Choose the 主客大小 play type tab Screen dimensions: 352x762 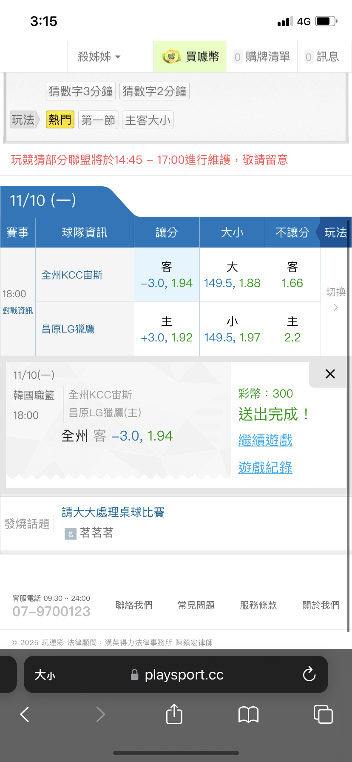[148, 120]
